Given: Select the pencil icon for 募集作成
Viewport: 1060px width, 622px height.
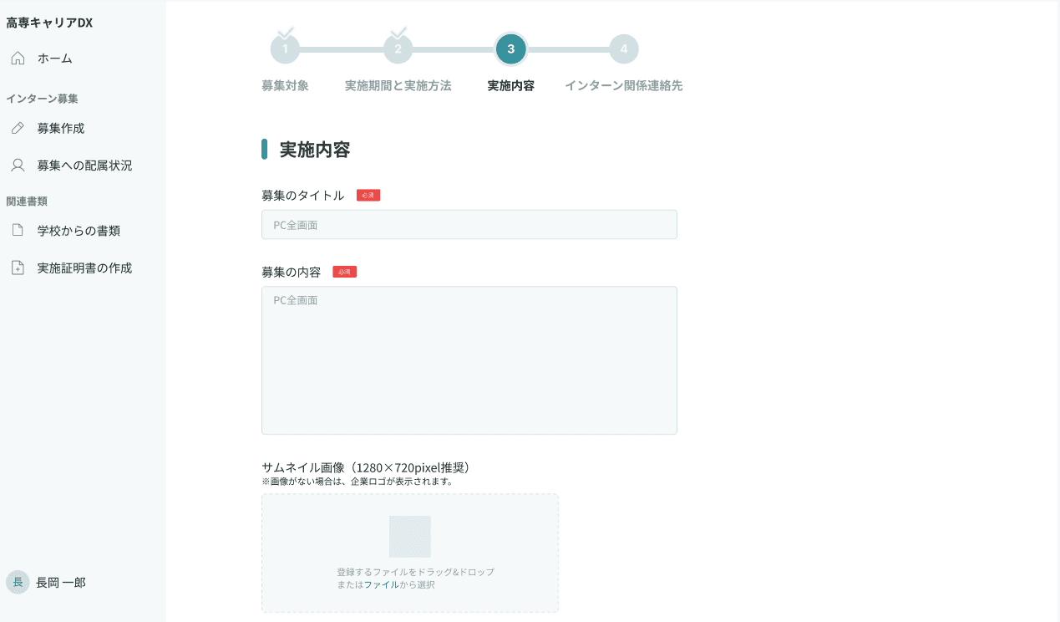Looking at the screenshot, I should pyautogui.click(x=18, y=127).
